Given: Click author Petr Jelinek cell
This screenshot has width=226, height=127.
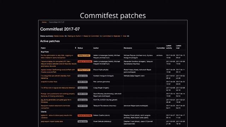Looking at the screenshot, I should [x=101, y=81].
